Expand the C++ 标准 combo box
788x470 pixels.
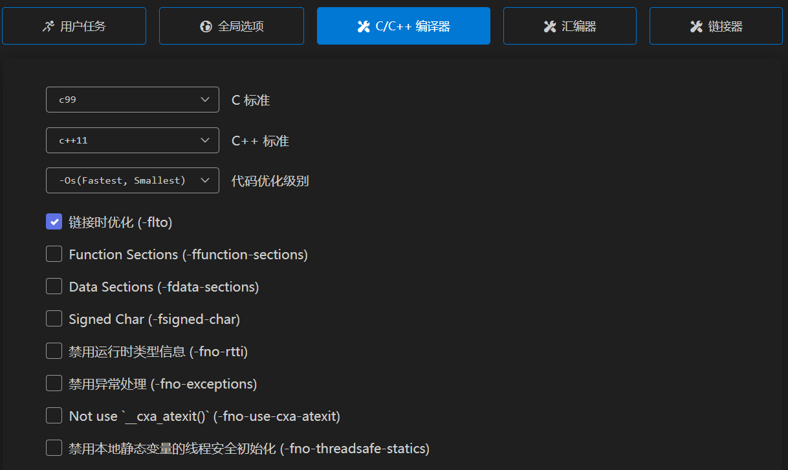coord(132,140)
